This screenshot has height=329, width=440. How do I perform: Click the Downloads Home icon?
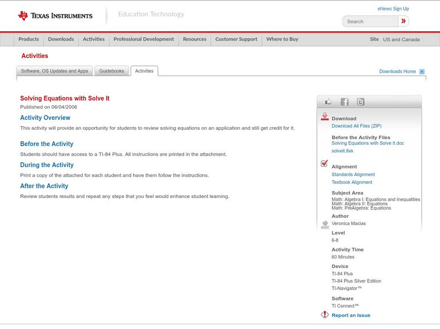tap(421, 71)
